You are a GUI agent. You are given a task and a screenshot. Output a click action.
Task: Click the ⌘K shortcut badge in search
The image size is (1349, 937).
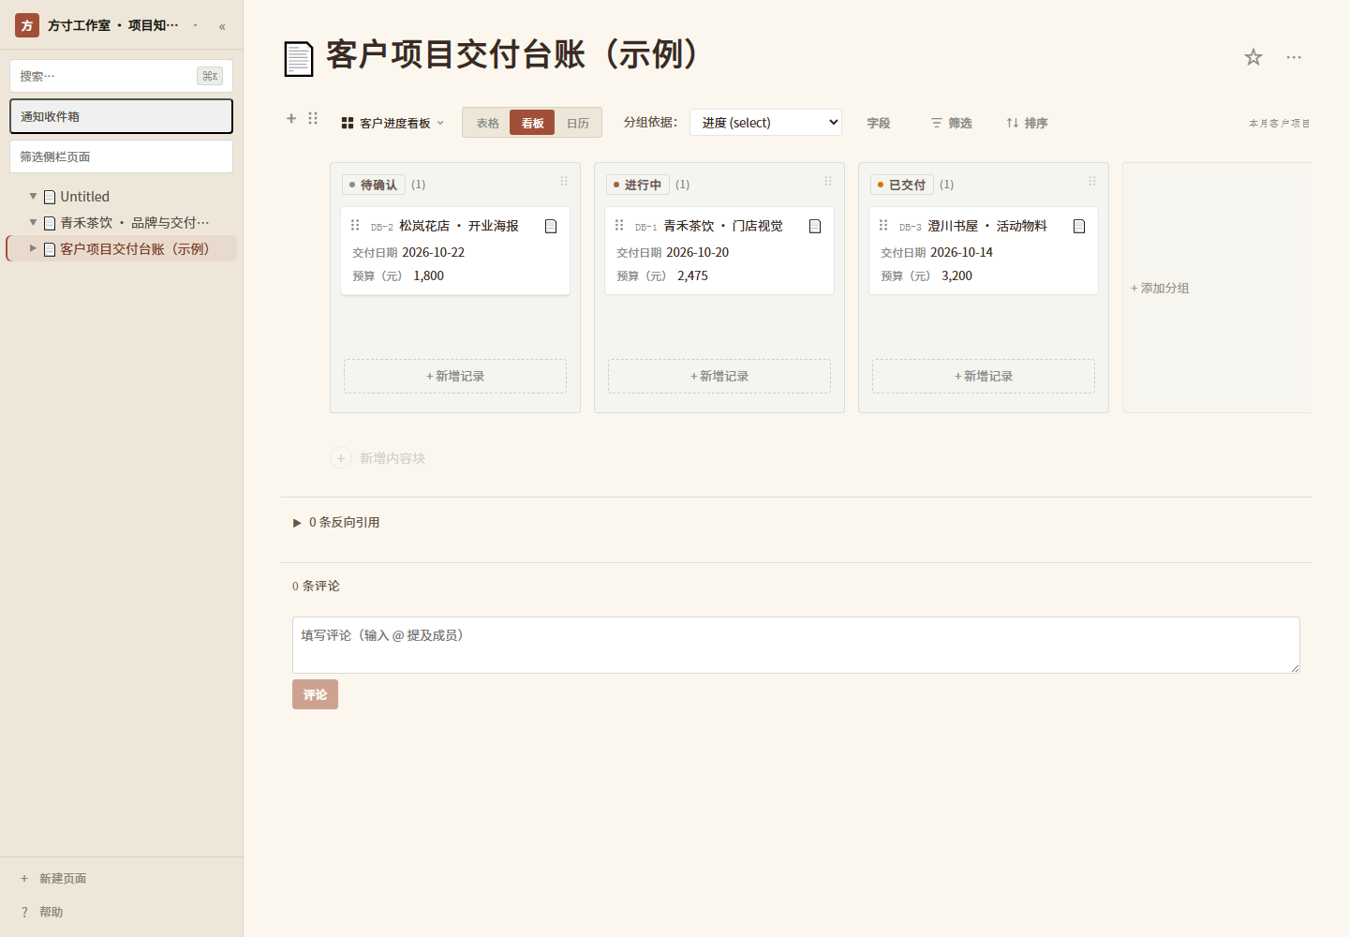210,76
